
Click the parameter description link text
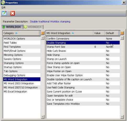coord(50,21)
